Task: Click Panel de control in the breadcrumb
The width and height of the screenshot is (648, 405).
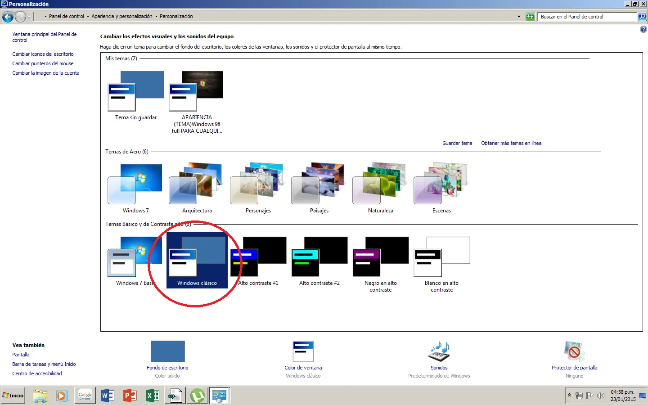Action: (x=66, y=16)
